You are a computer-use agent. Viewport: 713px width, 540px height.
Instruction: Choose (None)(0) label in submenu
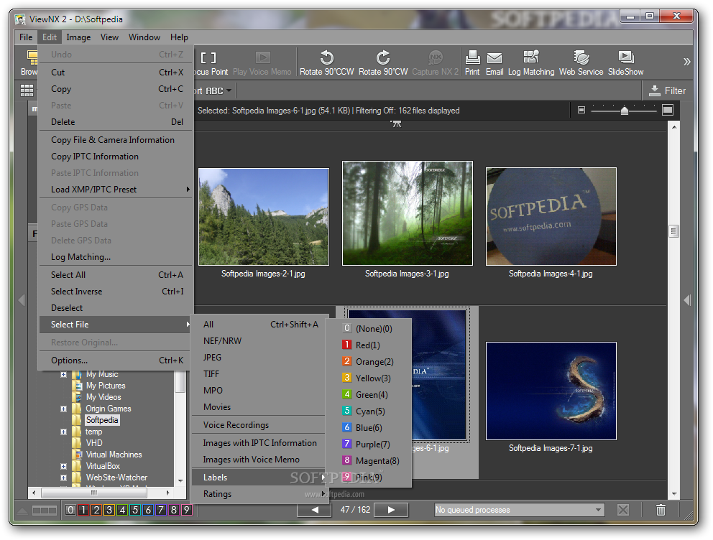(369, 328)
